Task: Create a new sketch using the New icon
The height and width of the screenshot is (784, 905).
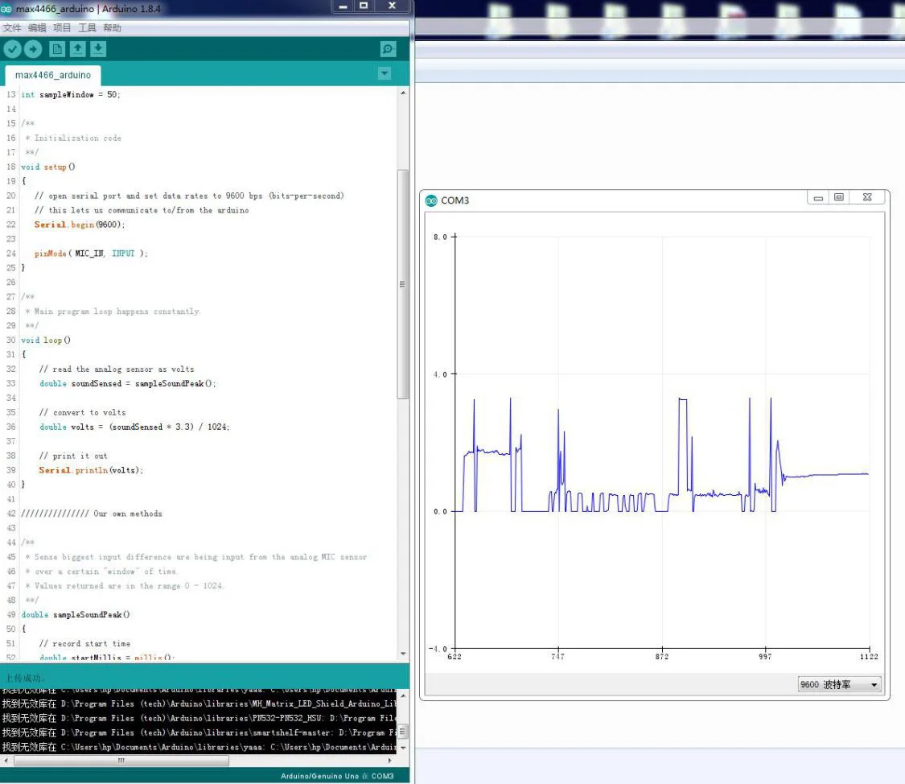Action: 57,49
